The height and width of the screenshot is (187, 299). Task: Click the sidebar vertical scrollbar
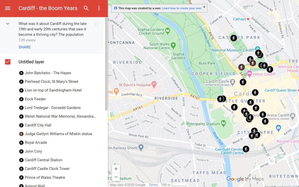click(x=106, y=88)
